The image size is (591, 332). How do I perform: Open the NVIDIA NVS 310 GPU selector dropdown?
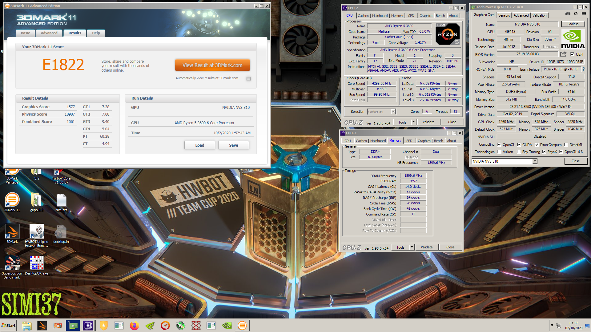click(535, 161)
